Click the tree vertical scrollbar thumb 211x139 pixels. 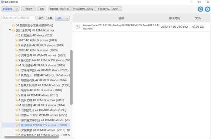[71, 77]
